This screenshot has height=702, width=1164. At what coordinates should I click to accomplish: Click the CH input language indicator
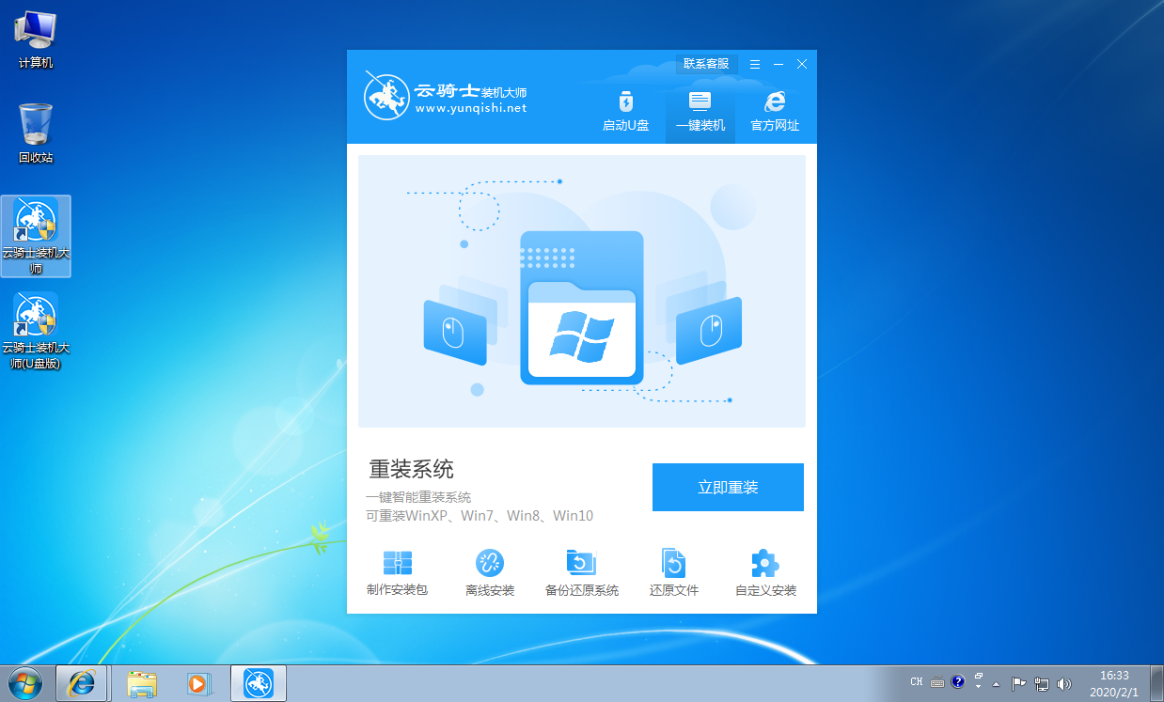point(917,682)
